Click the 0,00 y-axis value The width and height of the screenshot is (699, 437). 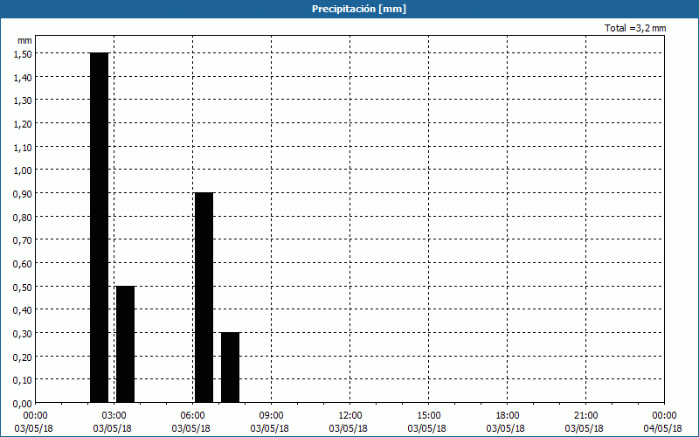tap(23, 403)
